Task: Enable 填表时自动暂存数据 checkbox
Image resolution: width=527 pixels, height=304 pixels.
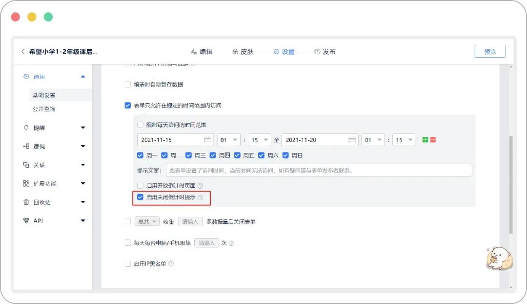Action: [x=128, y=84]
